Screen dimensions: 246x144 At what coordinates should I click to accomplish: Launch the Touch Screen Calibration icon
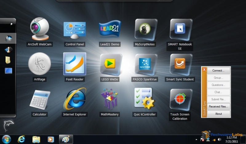coord(181,100)
